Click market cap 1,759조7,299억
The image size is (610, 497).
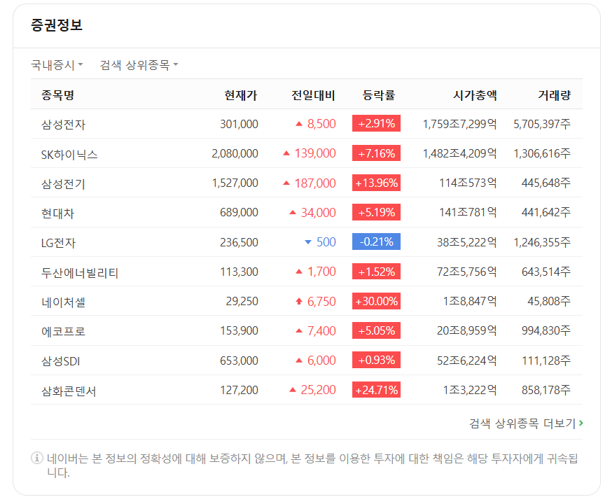[460, 124]
